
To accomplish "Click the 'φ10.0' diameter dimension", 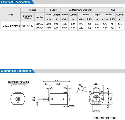I will (96, 111).
